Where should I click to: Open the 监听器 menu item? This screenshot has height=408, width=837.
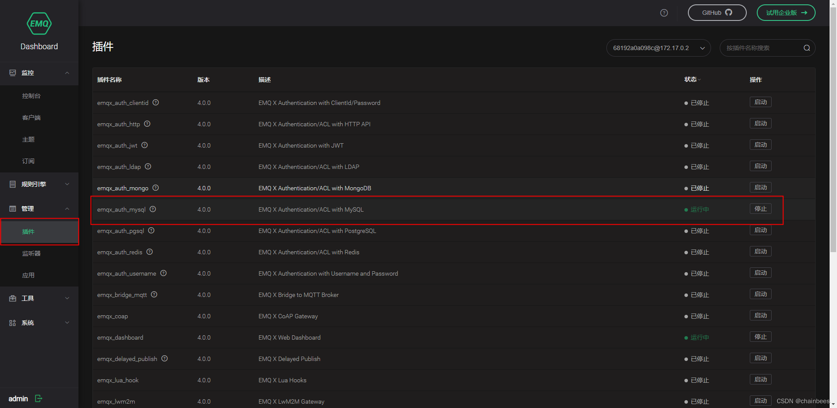point(39,253)
